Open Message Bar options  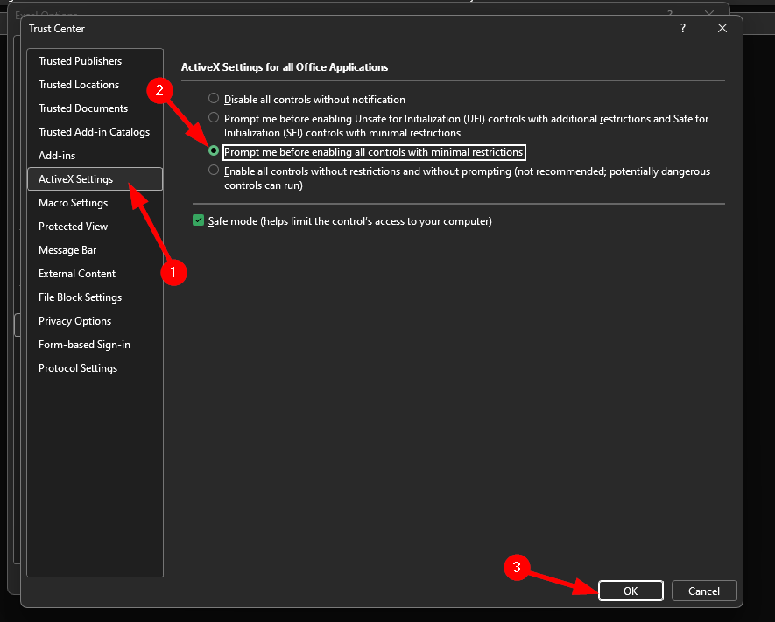67,250
